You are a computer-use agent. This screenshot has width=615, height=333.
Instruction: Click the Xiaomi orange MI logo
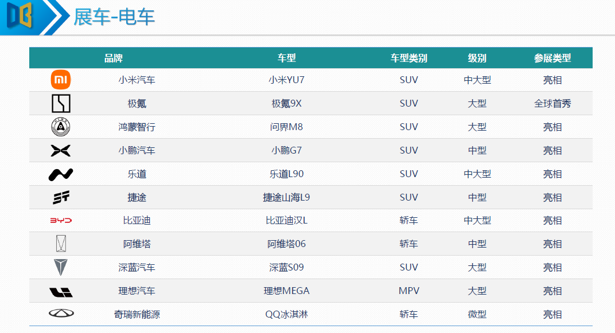(61, 80)
